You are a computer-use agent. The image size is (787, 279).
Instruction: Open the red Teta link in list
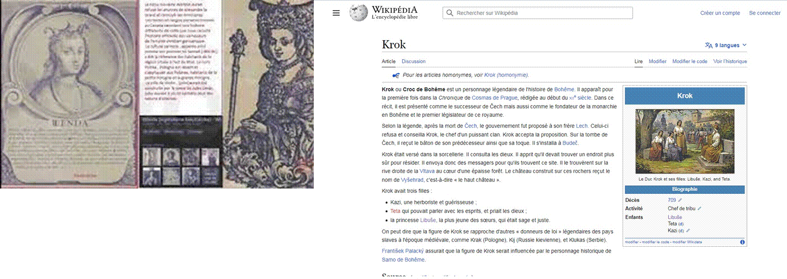[395, 211]
